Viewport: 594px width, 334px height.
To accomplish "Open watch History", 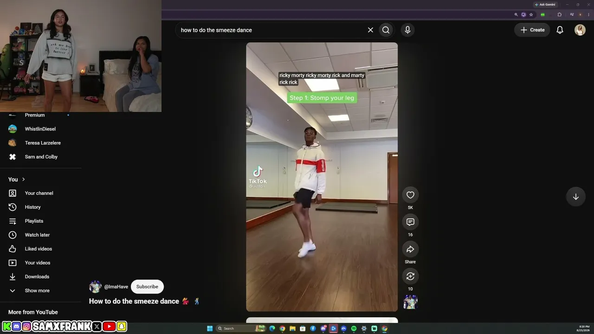I will coord(32,207).
